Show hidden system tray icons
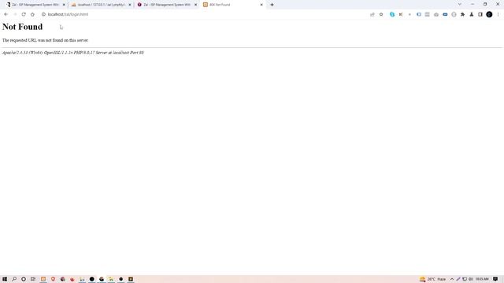The height and width of the screenshot is (283, 504). [452, 279]
